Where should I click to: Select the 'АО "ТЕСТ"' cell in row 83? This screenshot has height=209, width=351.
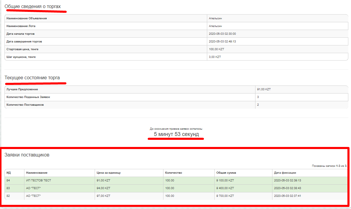pyautogui.click(x=33, y=188)
